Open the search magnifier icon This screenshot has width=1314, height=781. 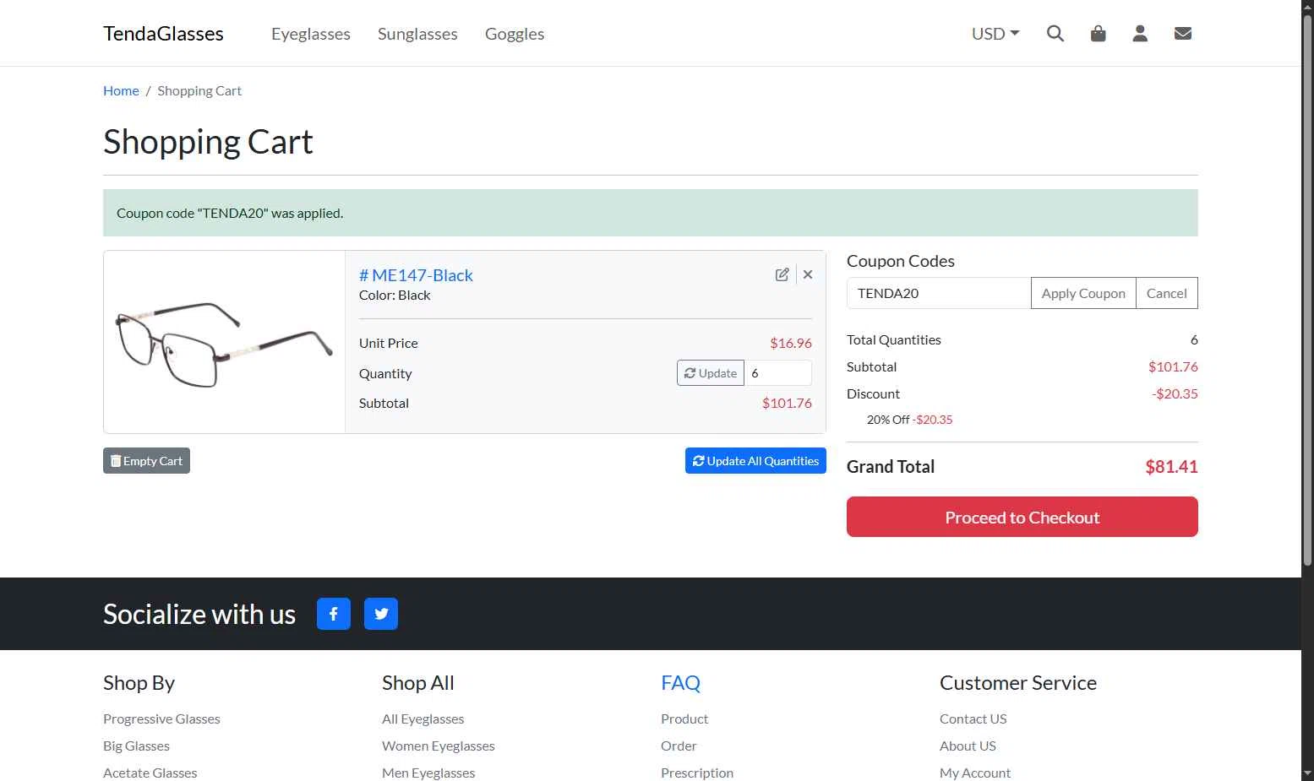(1055, 34)
